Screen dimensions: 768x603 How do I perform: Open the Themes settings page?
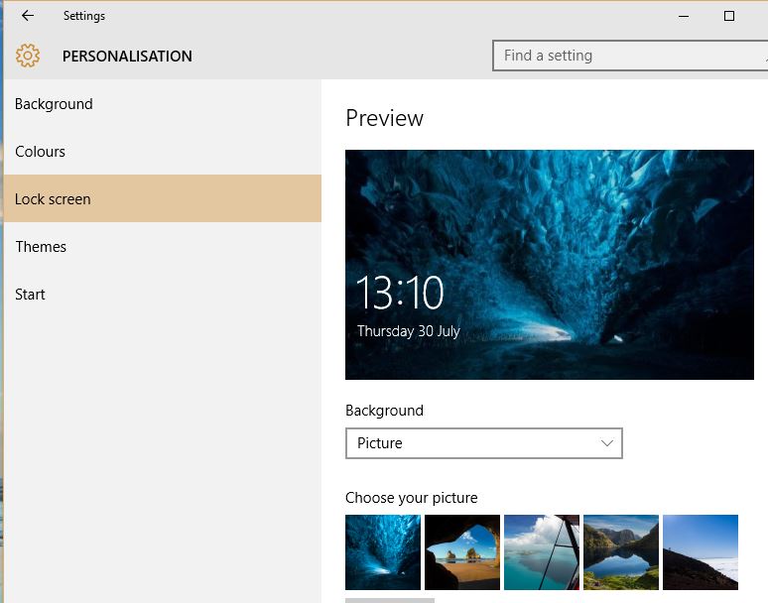click(42, 247)
